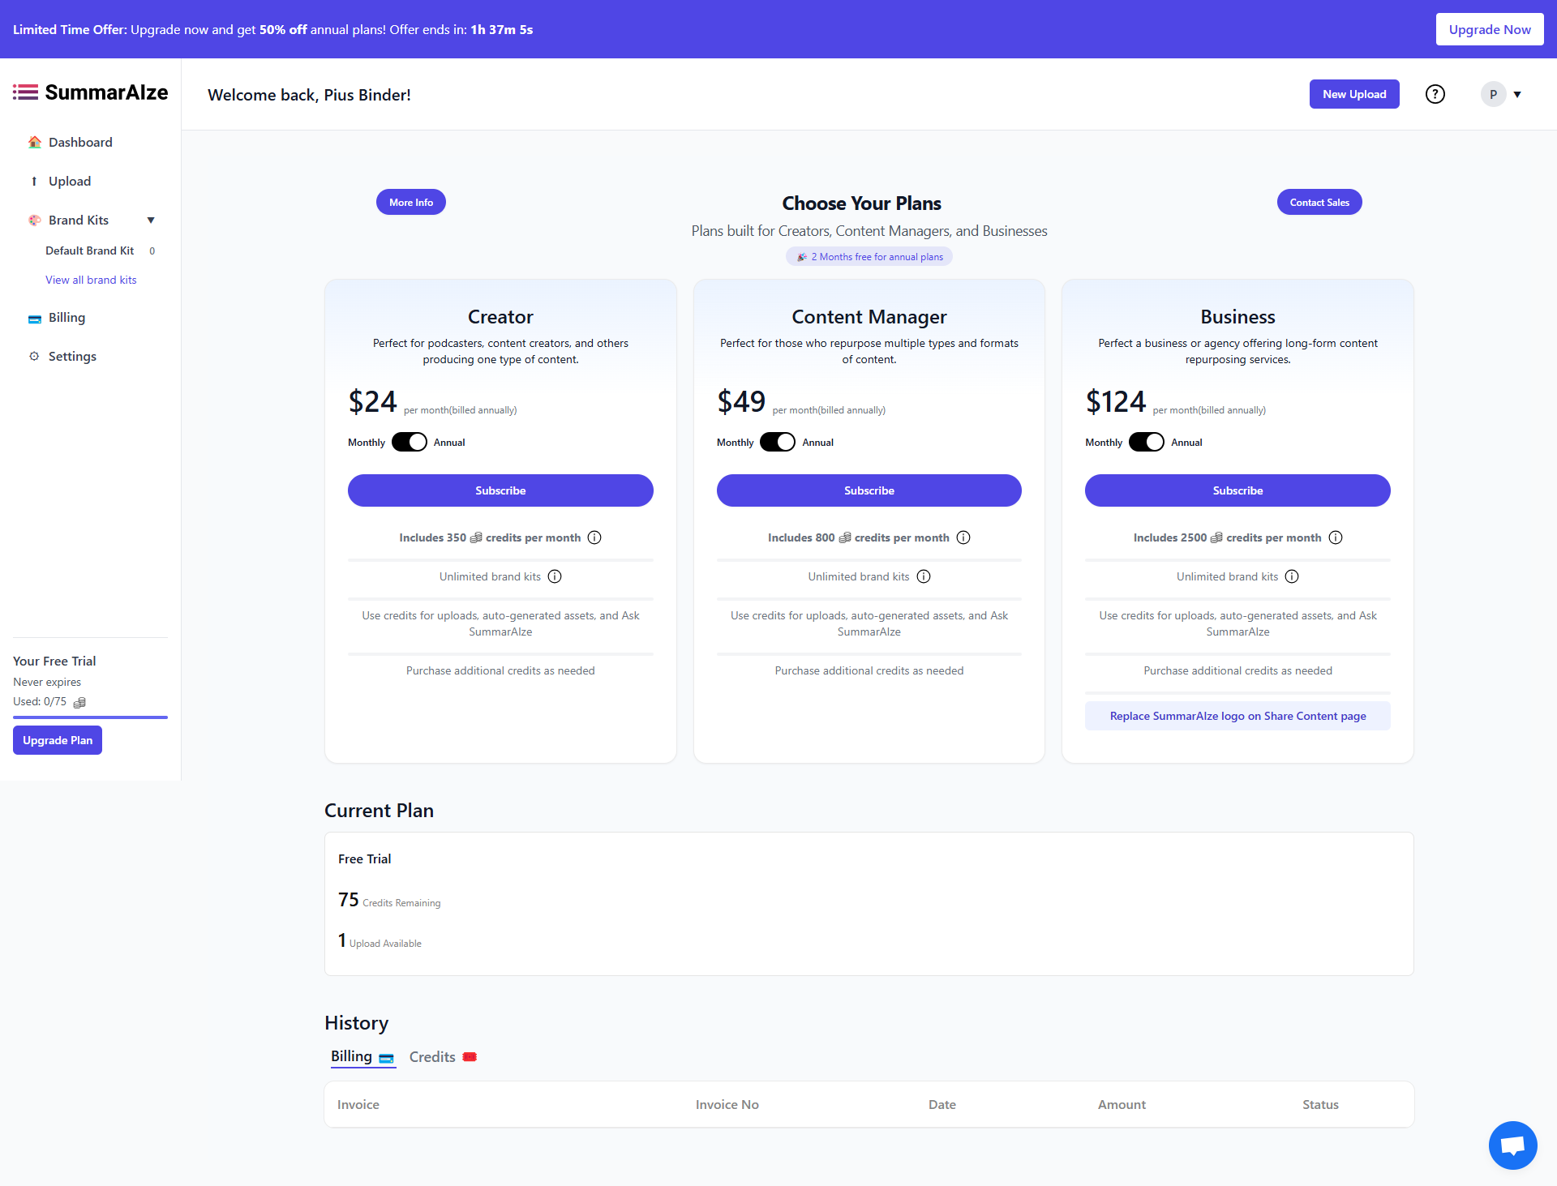Click the red ticket icon beside Credits tab
The height and width of the screenshot is (1186, 1557).
[470, 1057]
